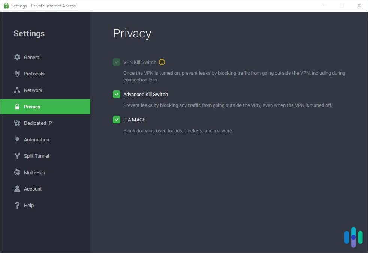This screenshot has height=253, width=368.
Task: Click the VPN Kill Switch label
Action: (140, 62)
